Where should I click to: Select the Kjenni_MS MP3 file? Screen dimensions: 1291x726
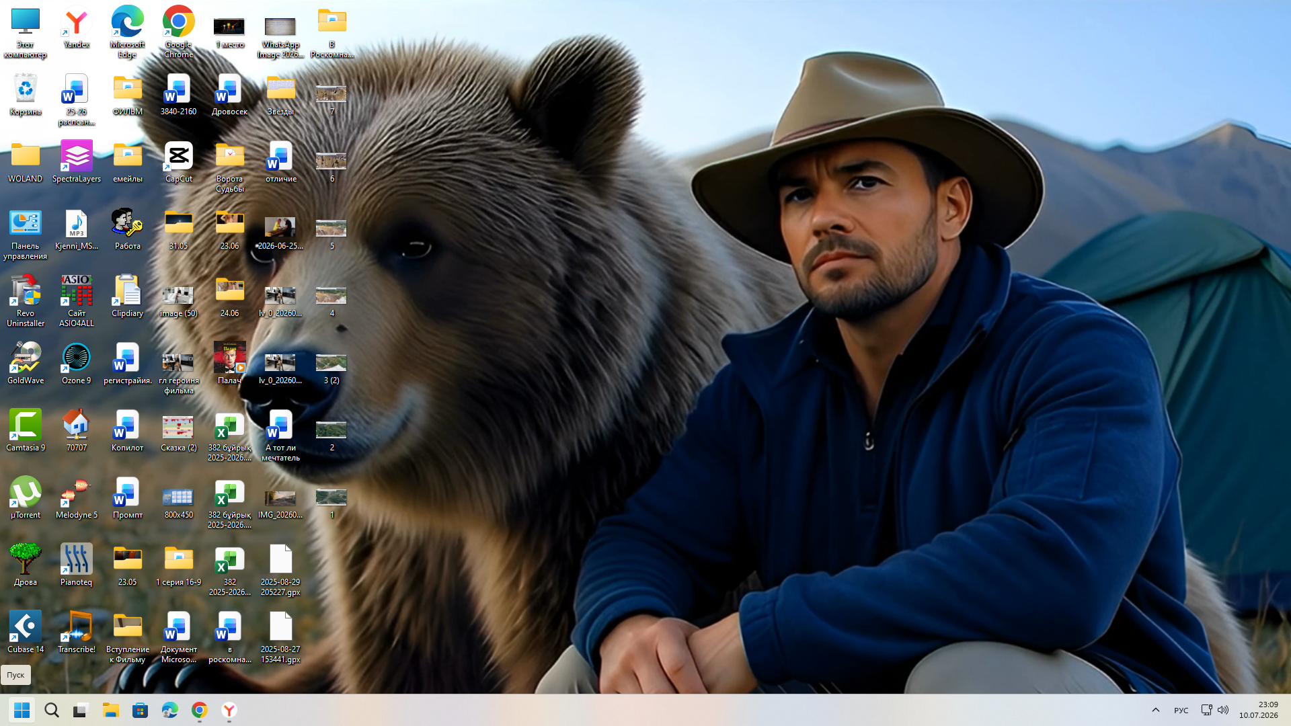point(77,229)
